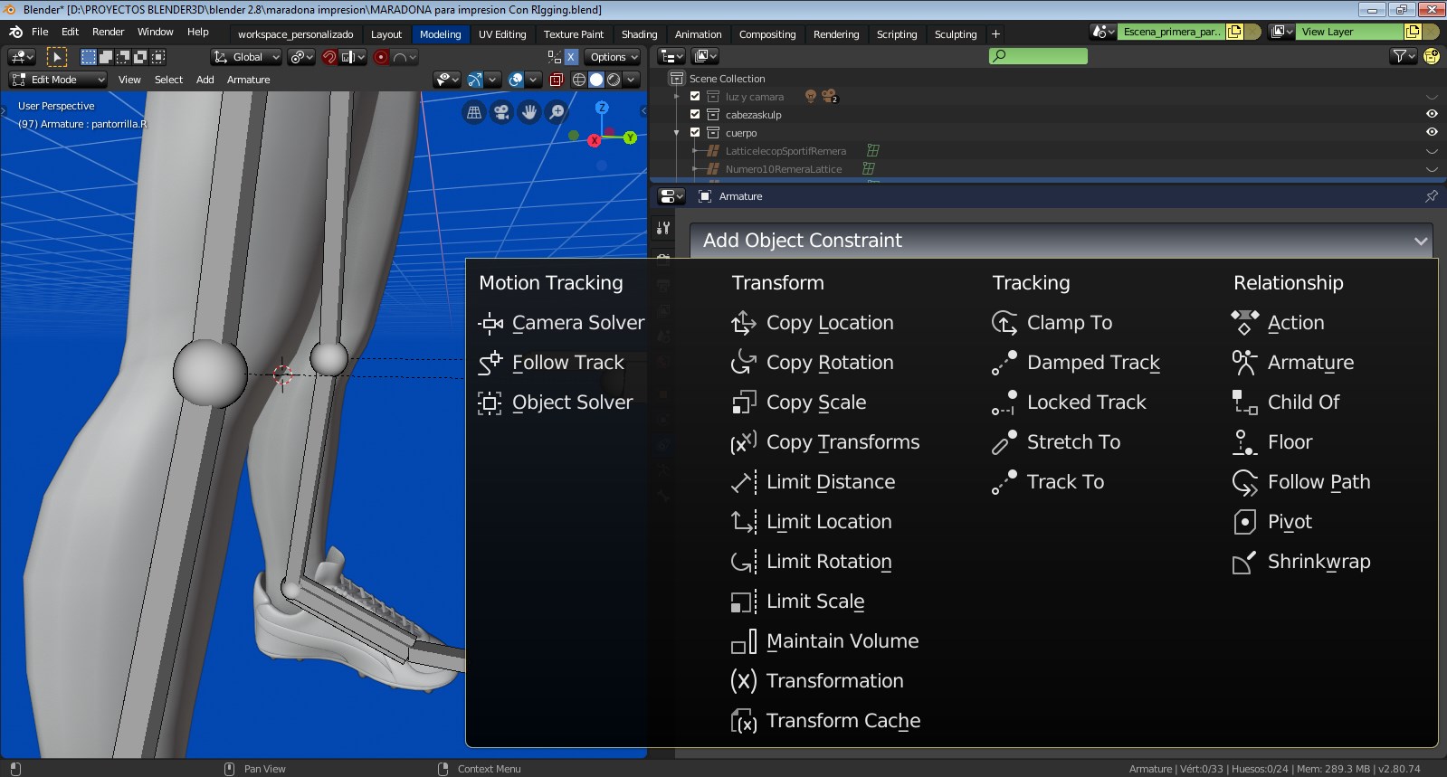Image resolution: width=1447 pixels, height=777 pixels.
Task: Open the Render menu
Action: (108, 32)
